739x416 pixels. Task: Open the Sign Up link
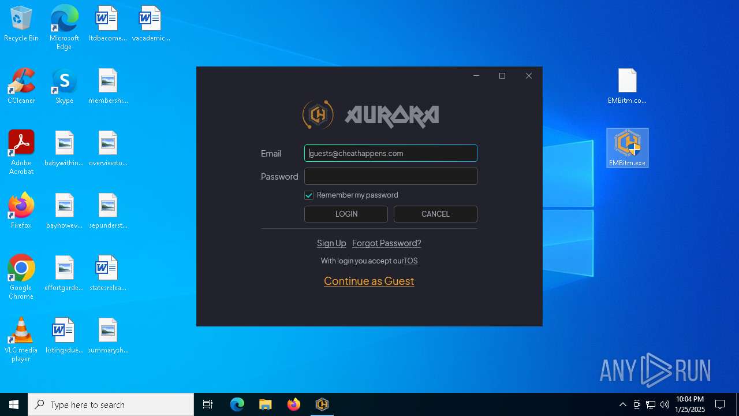coord(331,243)
